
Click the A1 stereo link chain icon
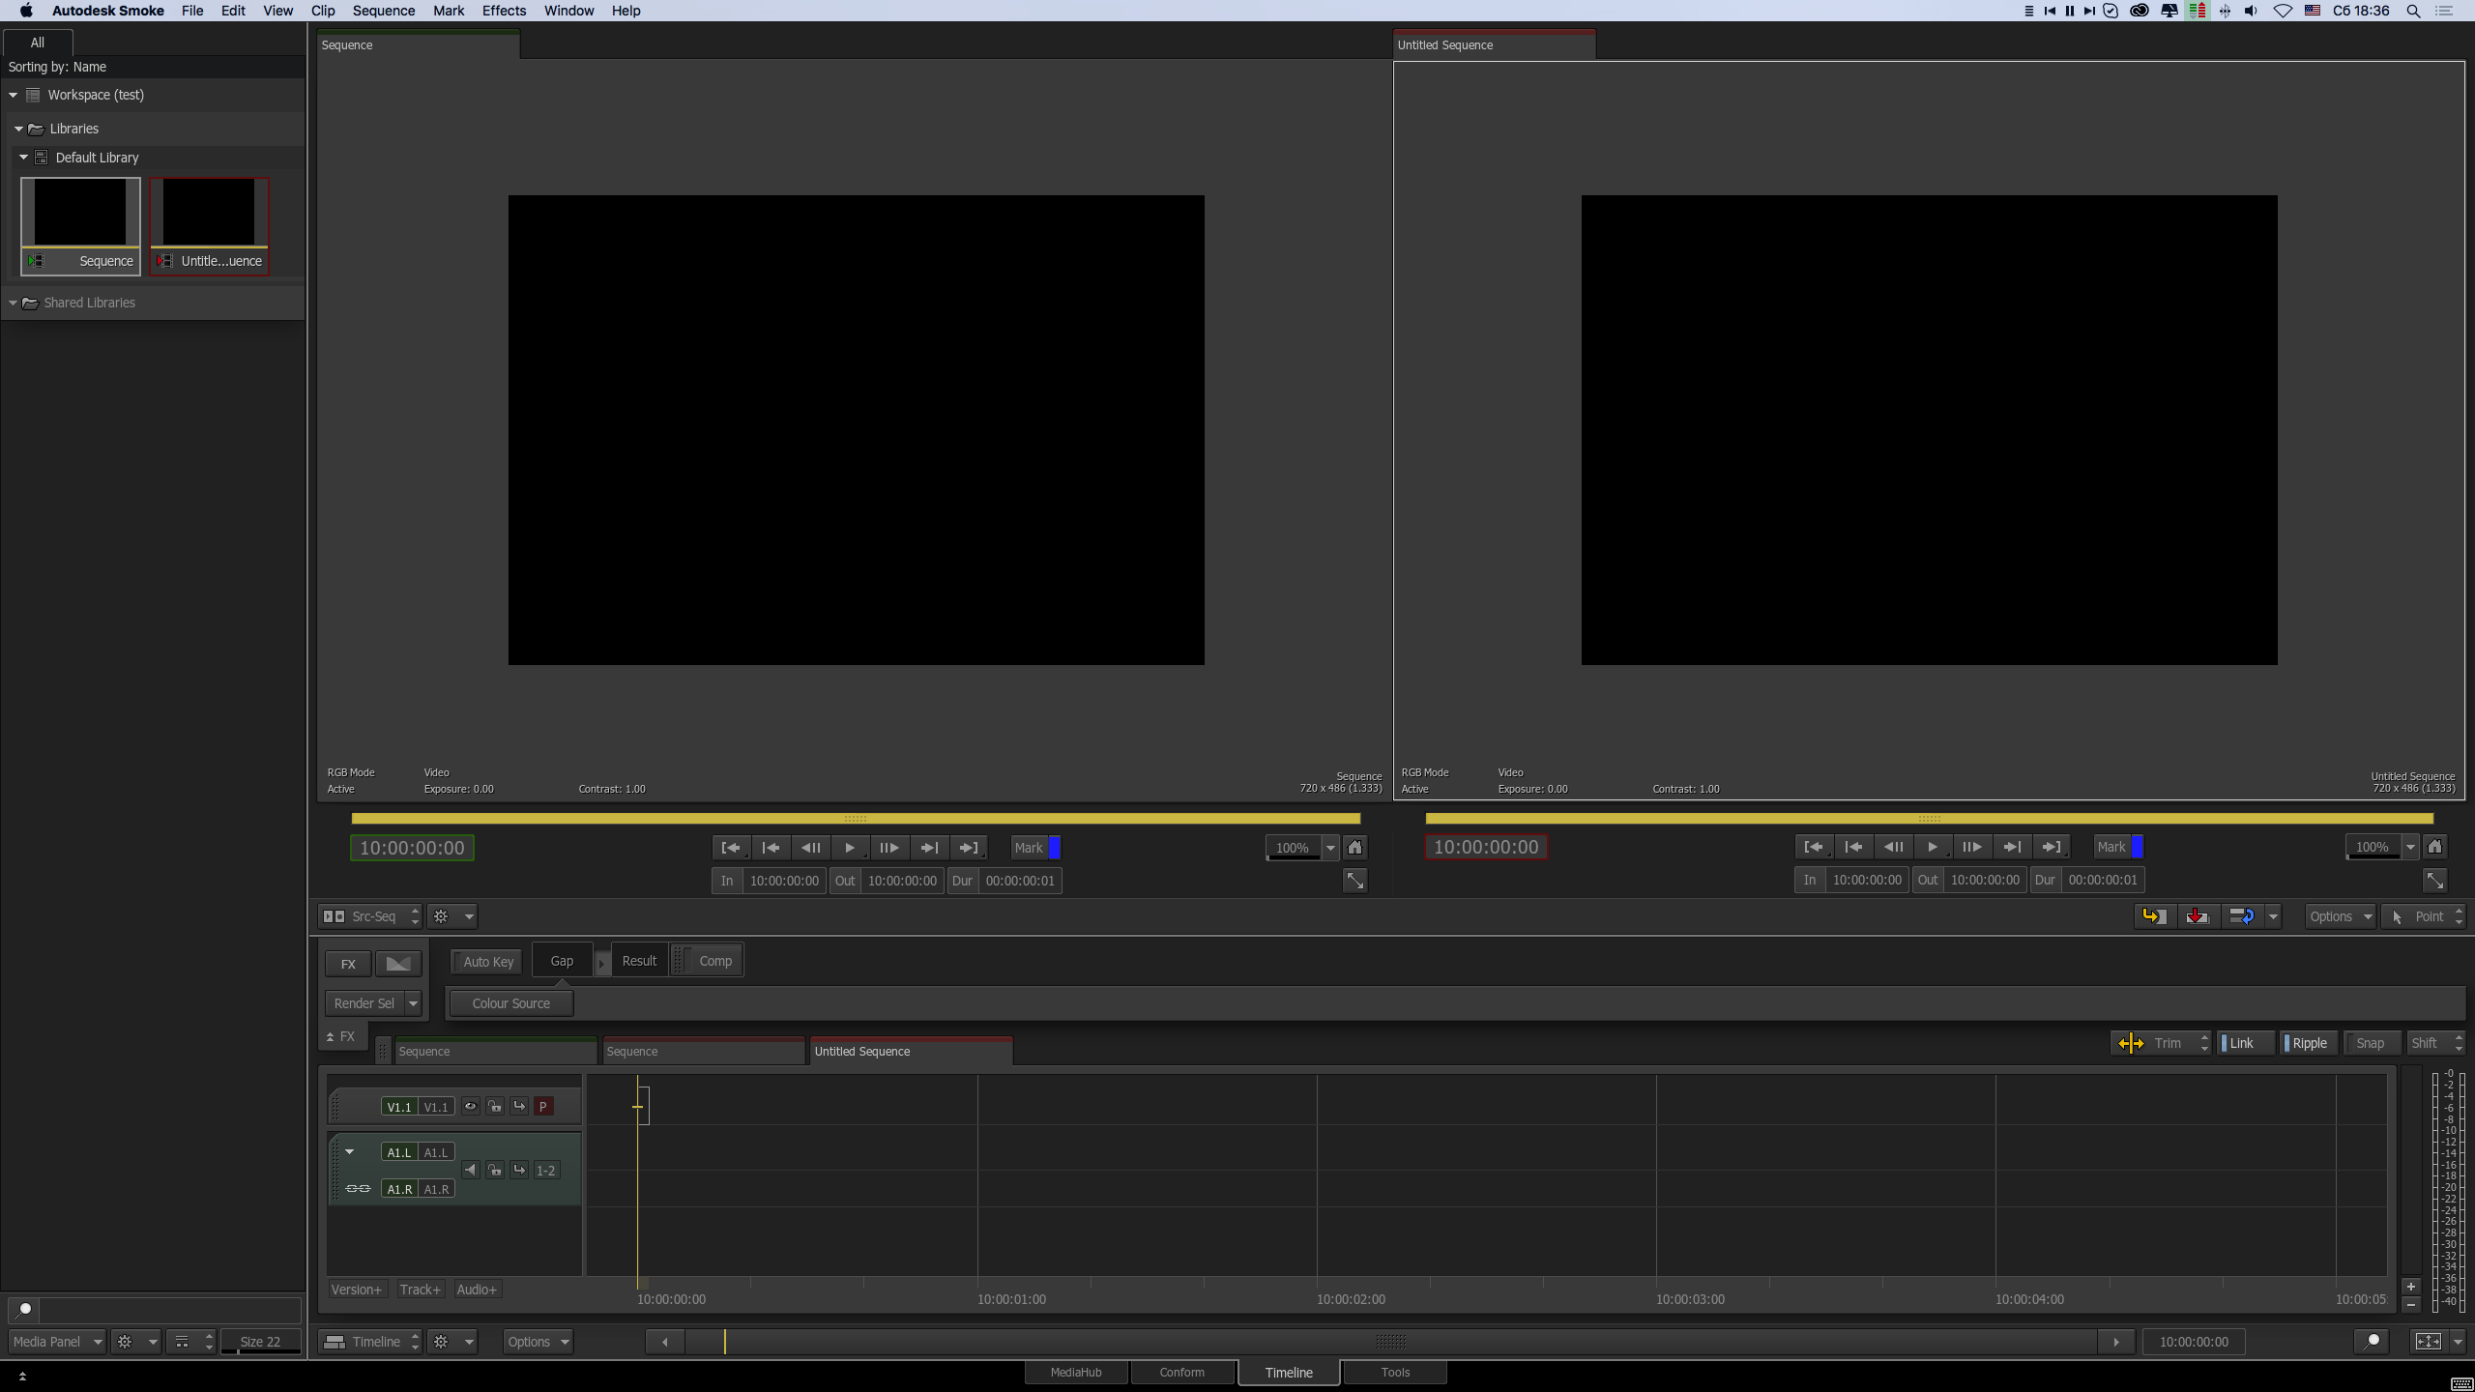[358, 1189]
